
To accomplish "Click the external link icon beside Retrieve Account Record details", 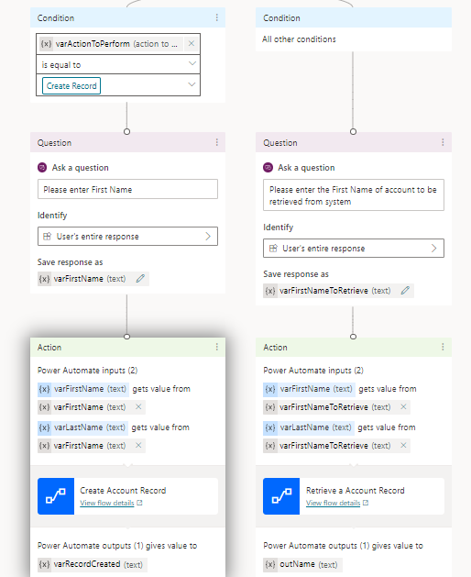I will tap(366, 503).
